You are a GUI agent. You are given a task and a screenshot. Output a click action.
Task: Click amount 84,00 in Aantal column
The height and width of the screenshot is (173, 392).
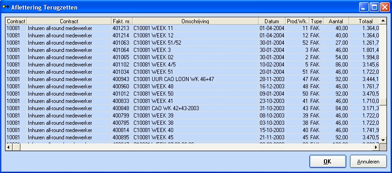341,108
